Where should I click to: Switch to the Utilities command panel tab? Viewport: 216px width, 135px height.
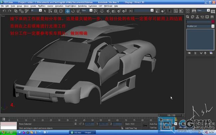[x=212, y=17]
